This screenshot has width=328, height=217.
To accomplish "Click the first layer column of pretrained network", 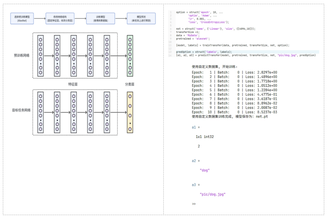I will point(40,56).
